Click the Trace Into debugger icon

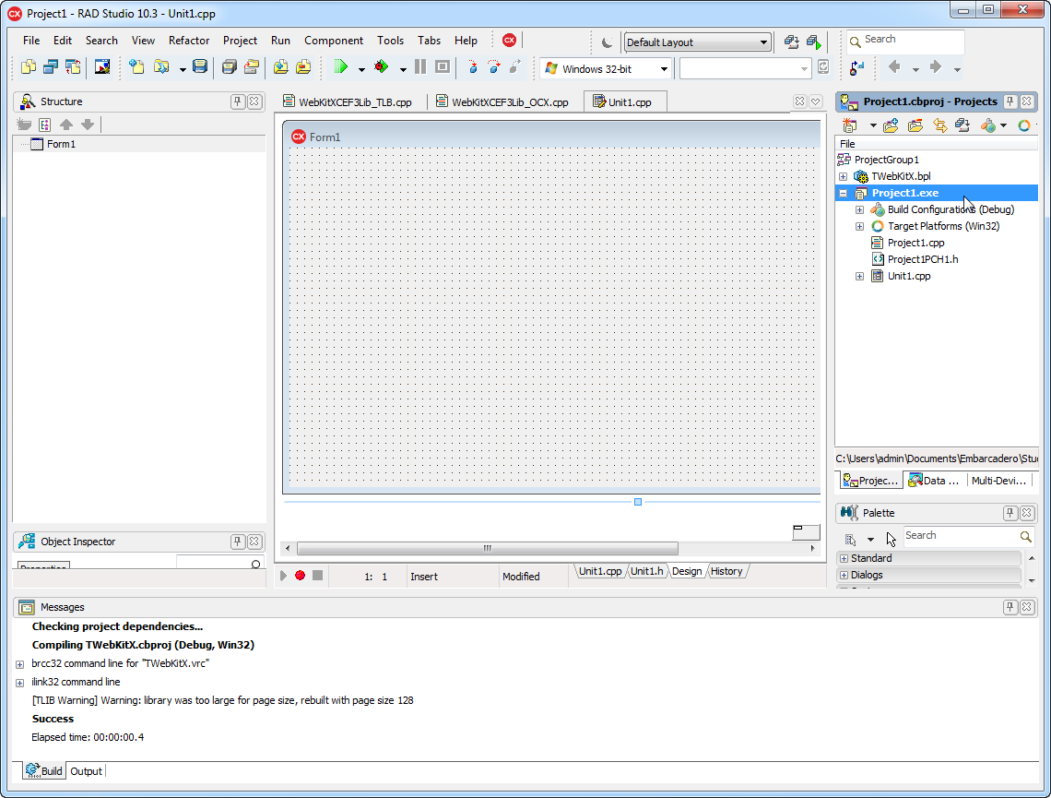(473, 66)
